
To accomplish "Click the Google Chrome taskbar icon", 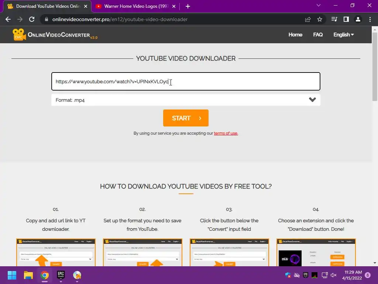I will pos(45,275).
